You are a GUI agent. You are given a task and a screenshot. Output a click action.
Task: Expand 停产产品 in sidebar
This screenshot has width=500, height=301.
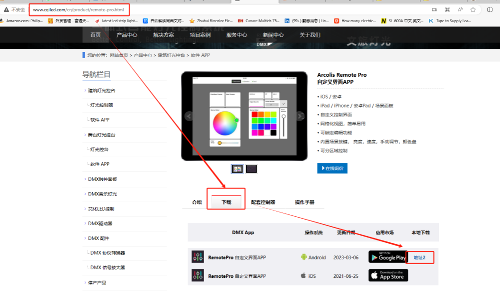point(97,283)
